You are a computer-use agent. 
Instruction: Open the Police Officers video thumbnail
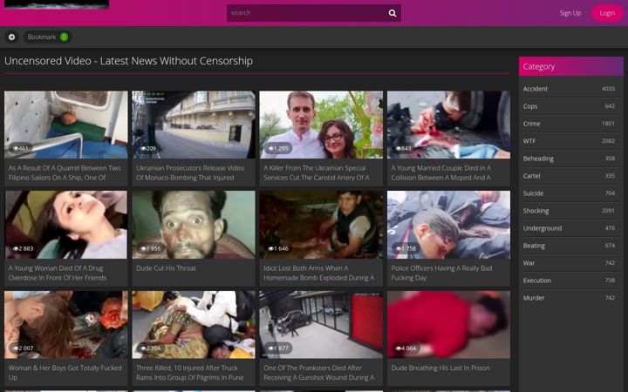point(448,225)
